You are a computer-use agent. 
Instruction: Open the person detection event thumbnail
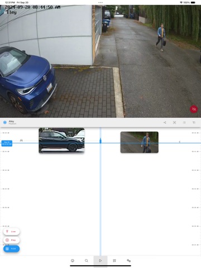tap(140, 142)
